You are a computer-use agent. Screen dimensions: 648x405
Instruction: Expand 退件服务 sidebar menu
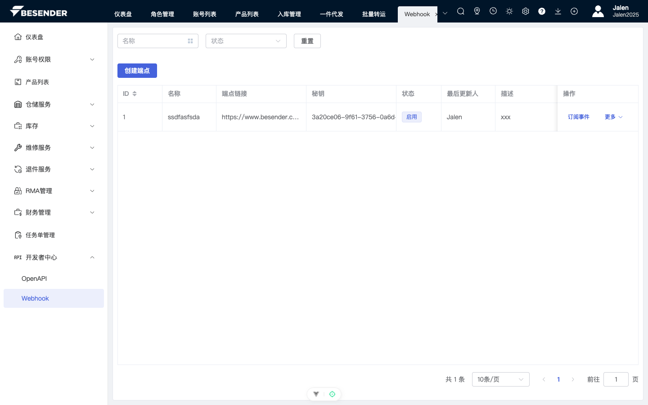tap(54, 169)
